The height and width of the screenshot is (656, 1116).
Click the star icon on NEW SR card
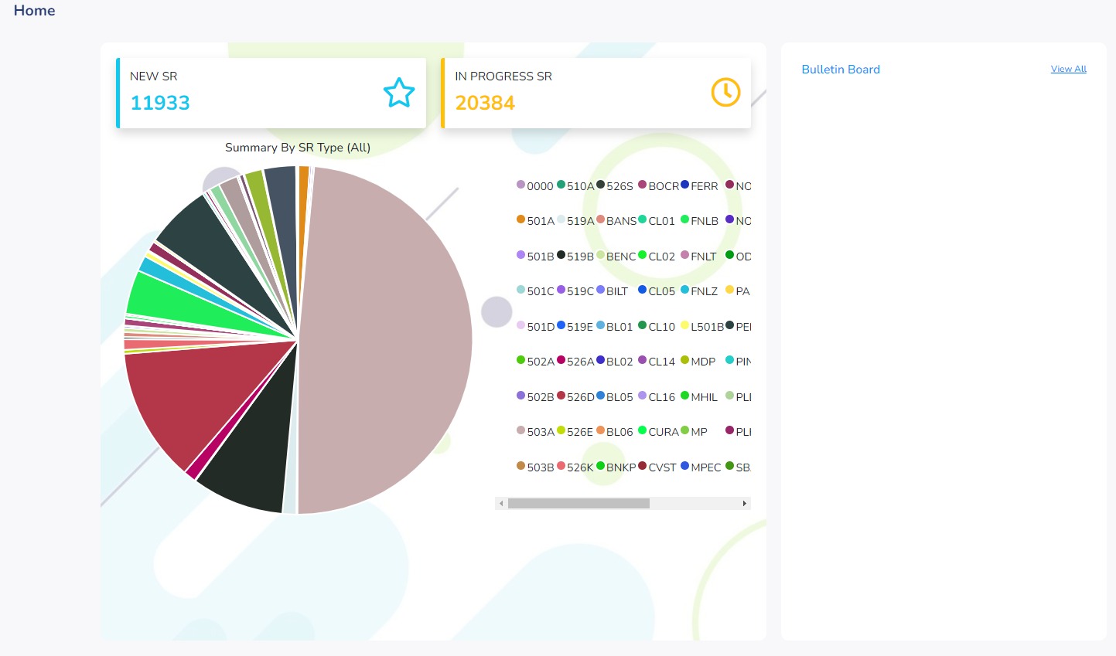tap(399, 93)
